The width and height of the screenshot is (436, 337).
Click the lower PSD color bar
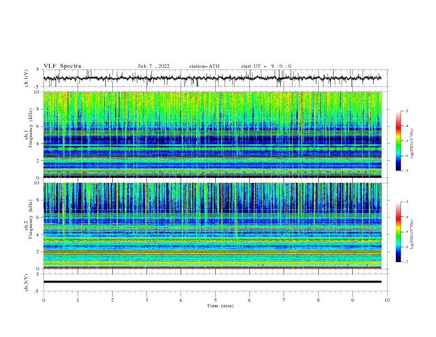(x=398, y=232)
